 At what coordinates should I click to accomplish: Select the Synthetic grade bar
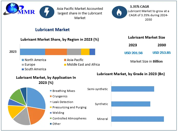coord(131,104)
